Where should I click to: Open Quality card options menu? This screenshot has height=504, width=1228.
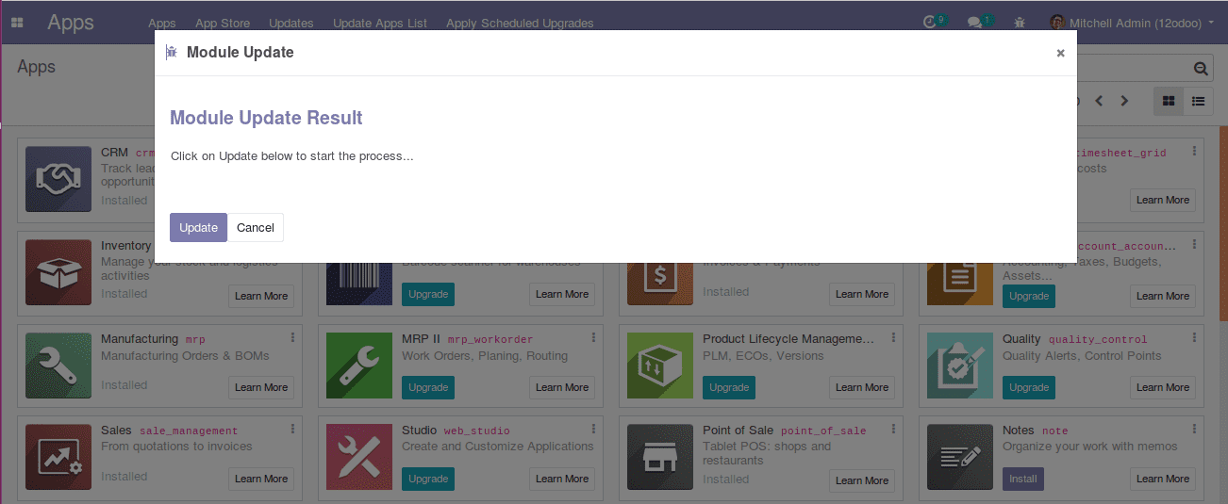pos(1194,337)
